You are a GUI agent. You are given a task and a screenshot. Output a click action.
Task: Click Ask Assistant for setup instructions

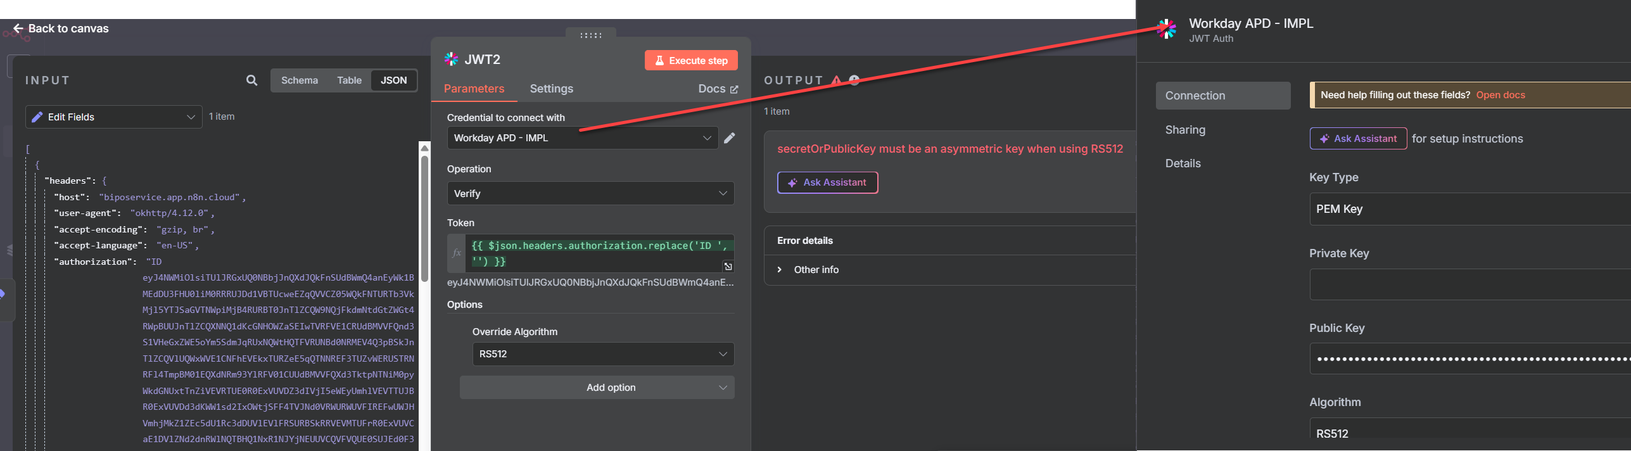pos(1358,139)
